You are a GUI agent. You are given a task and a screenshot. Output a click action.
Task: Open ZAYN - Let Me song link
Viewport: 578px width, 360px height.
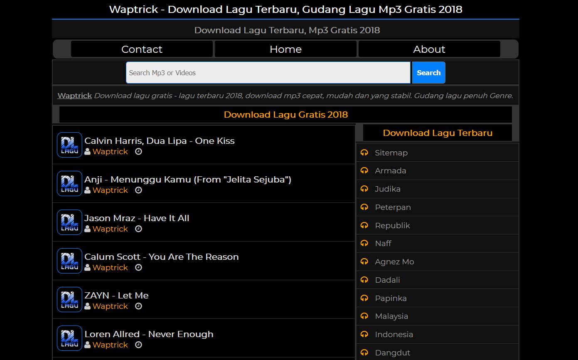coord(116,296)
